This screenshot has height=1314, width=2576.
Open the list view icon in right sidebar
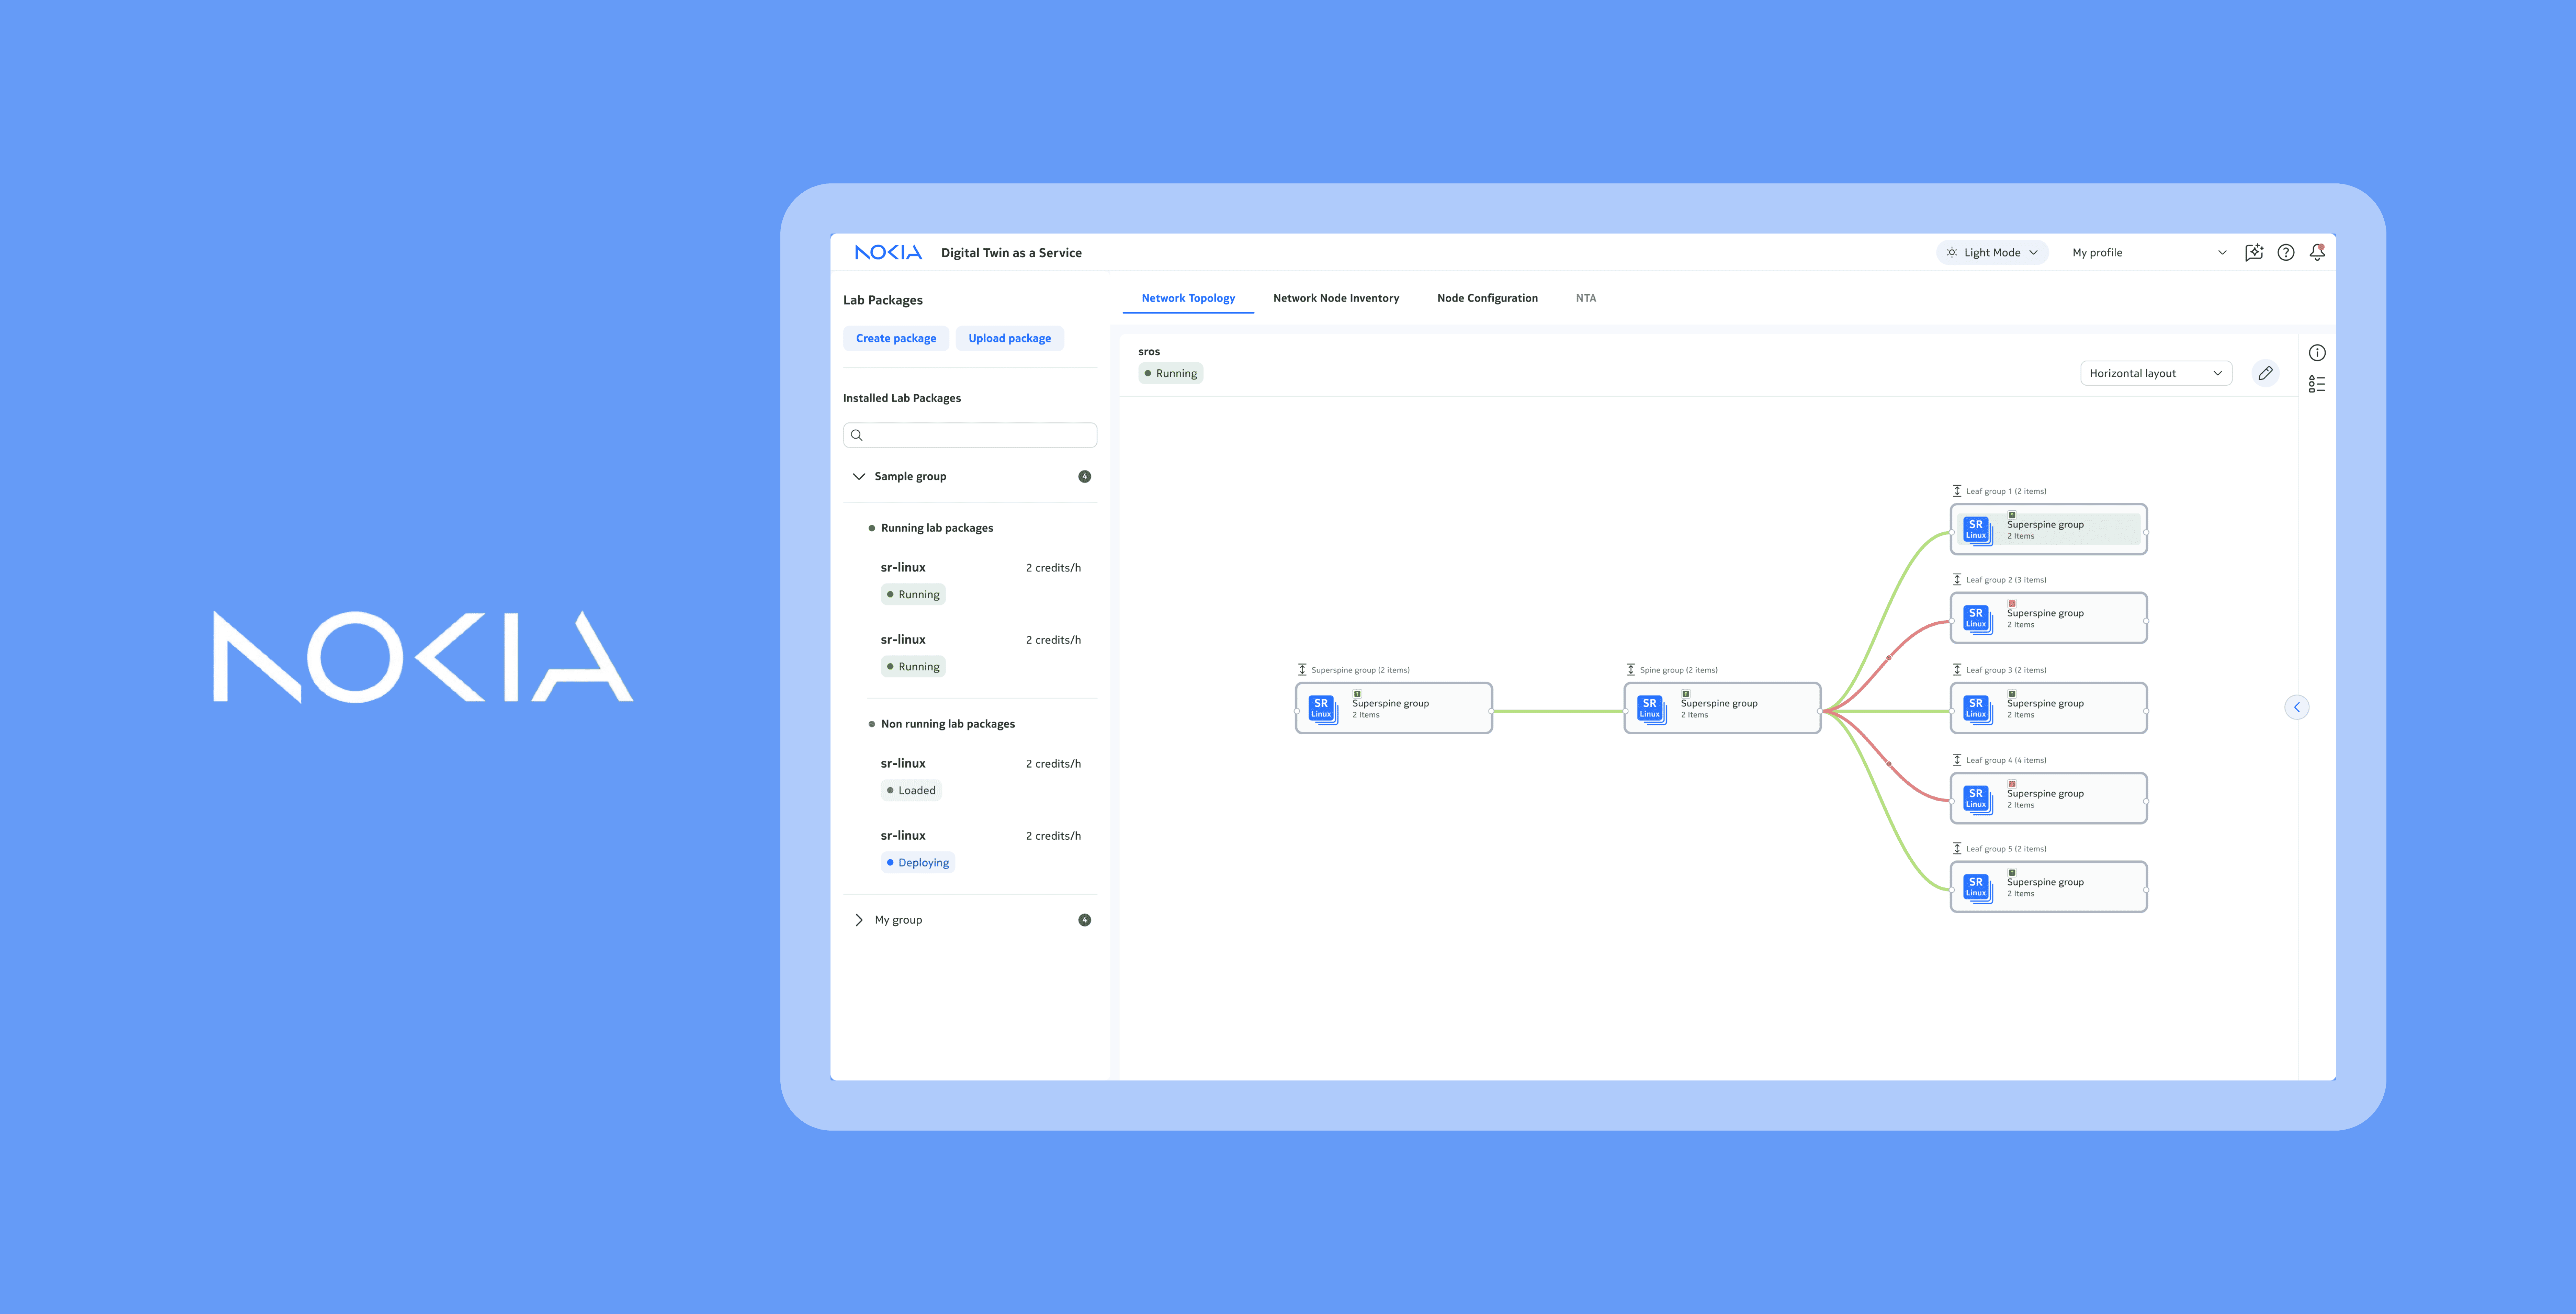pyautogui.click(x=2317, y=384)
